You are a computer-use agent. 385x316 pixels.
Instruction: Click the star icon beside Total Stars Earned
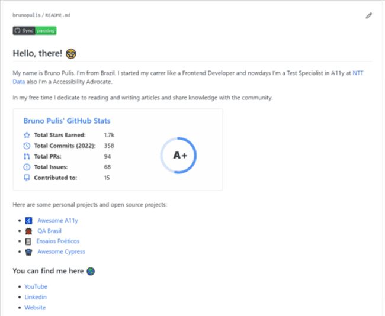(x=27, y=135)
